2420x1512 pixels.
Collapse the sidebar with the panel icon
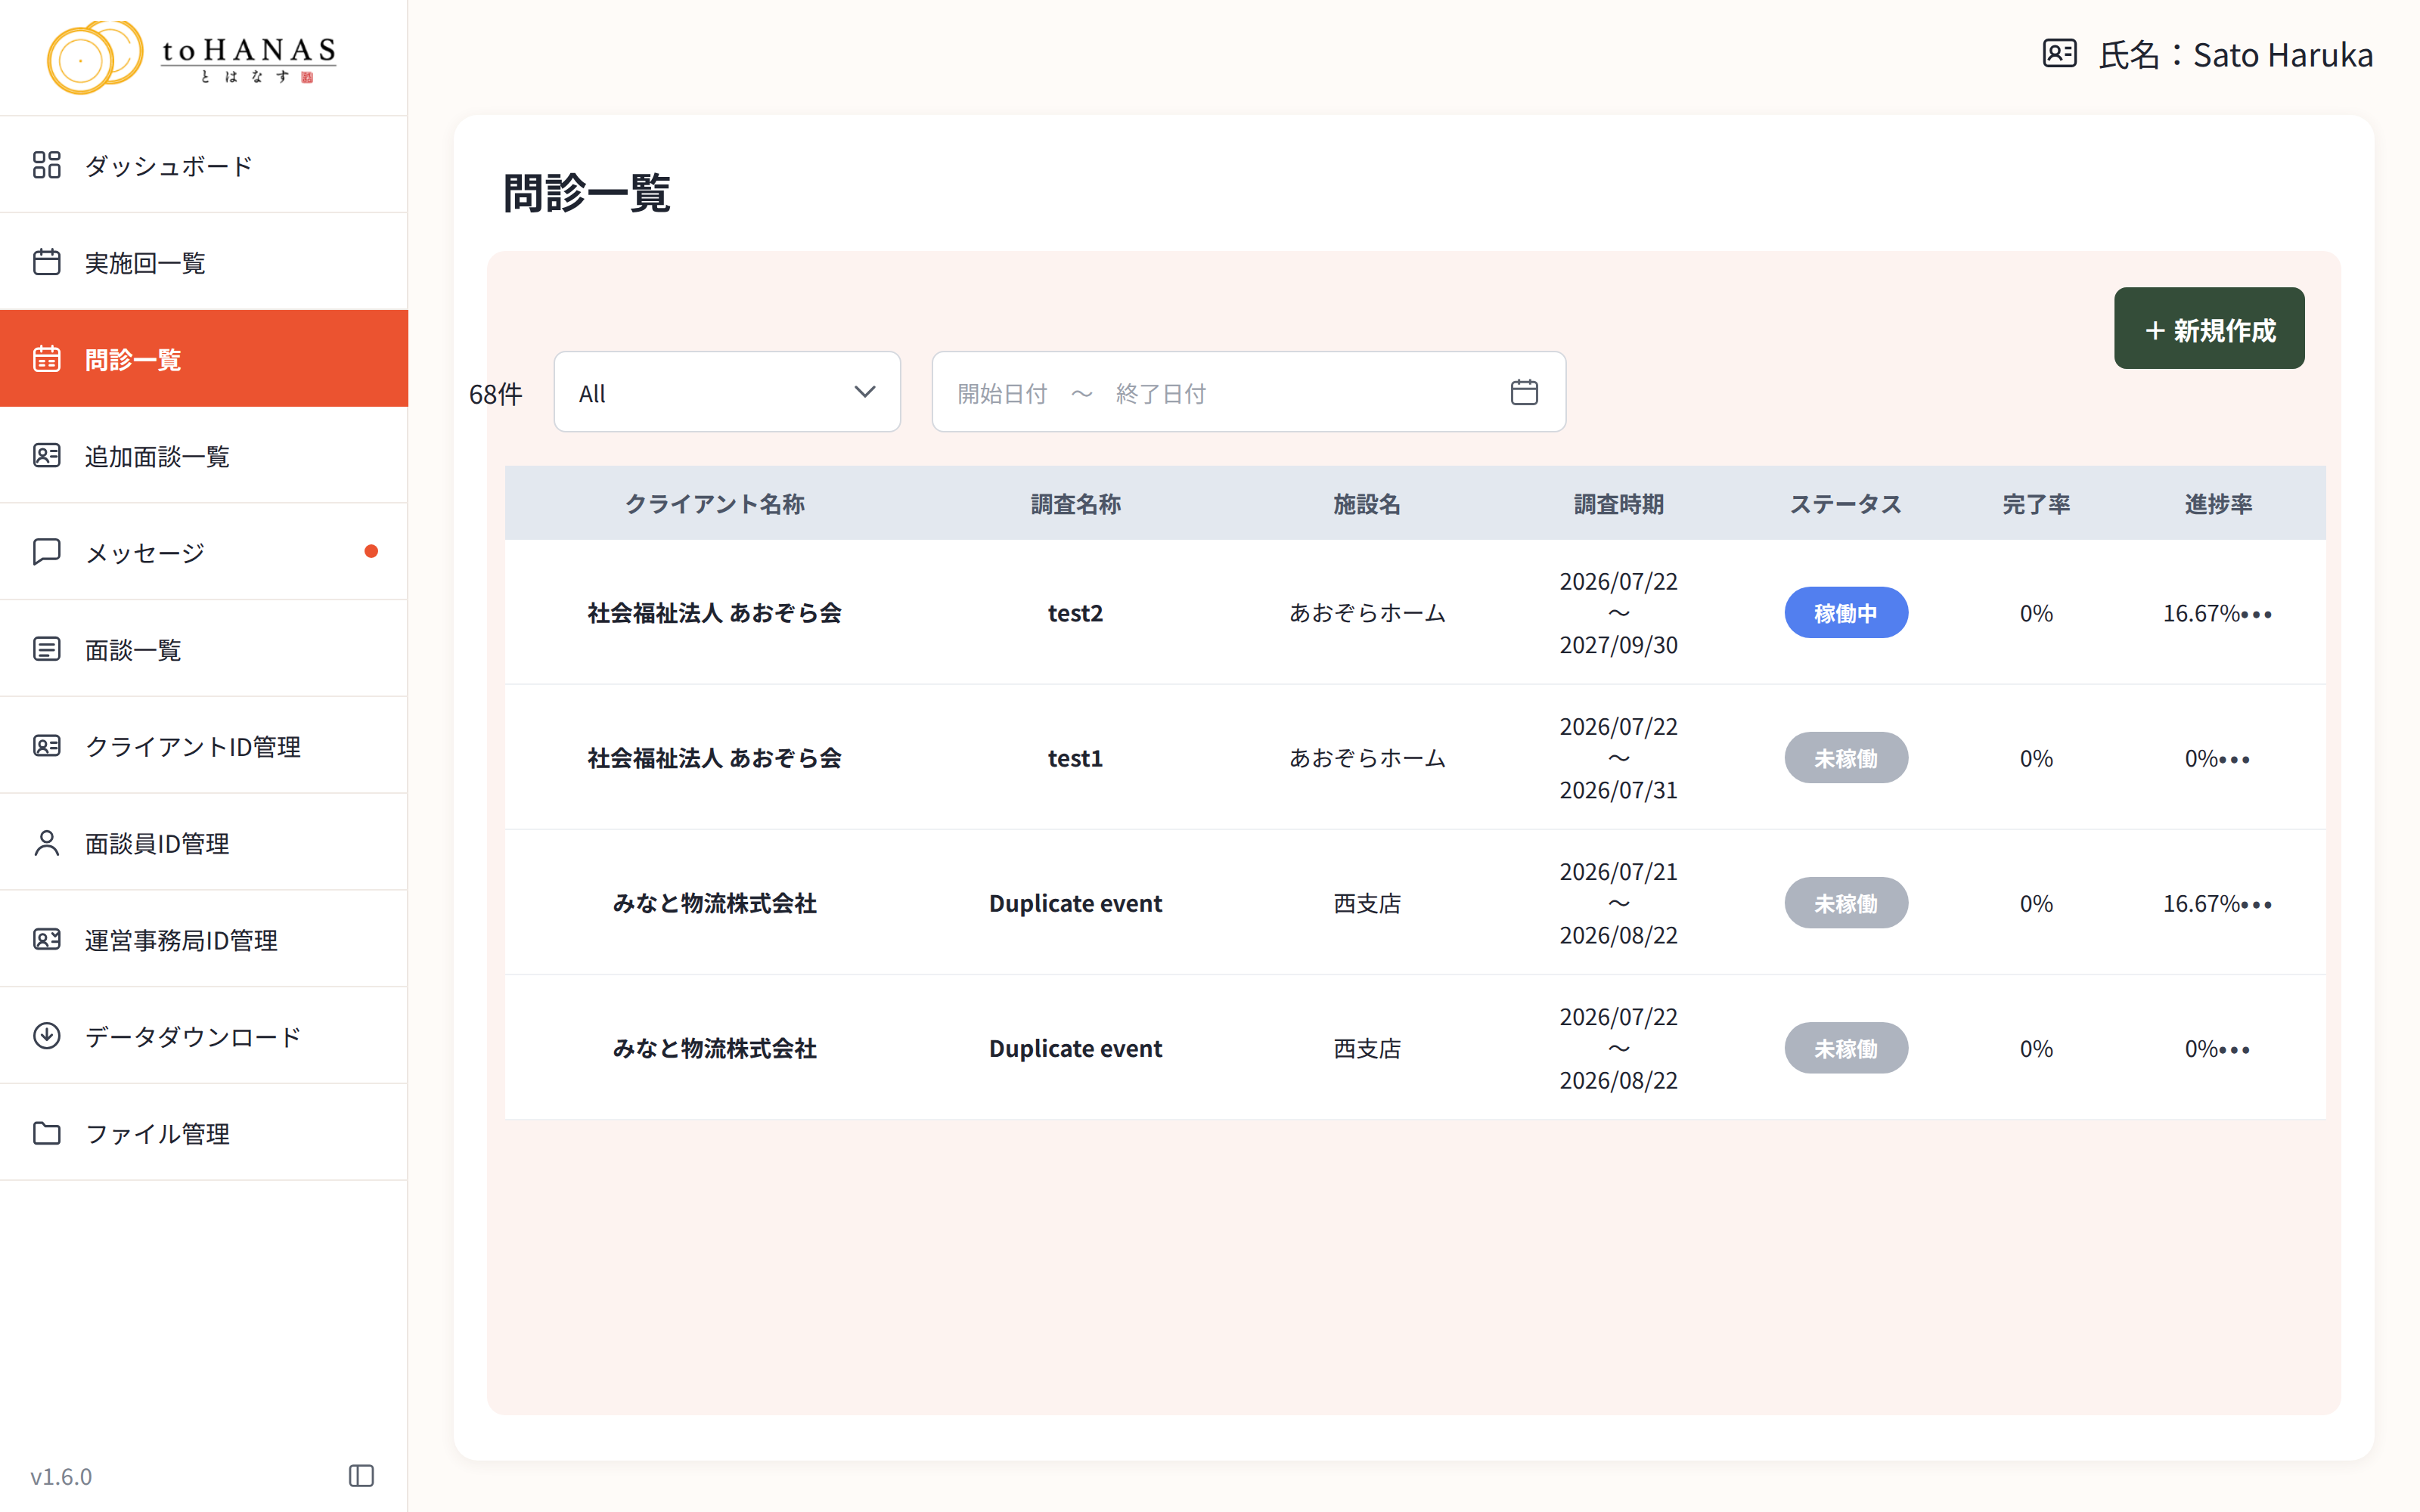362,1476
